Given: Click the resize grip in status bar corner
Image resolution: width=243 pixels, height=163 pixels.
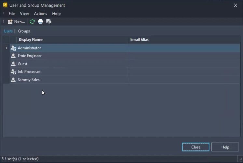Looking at the screenshot, I should pos(240,160).
